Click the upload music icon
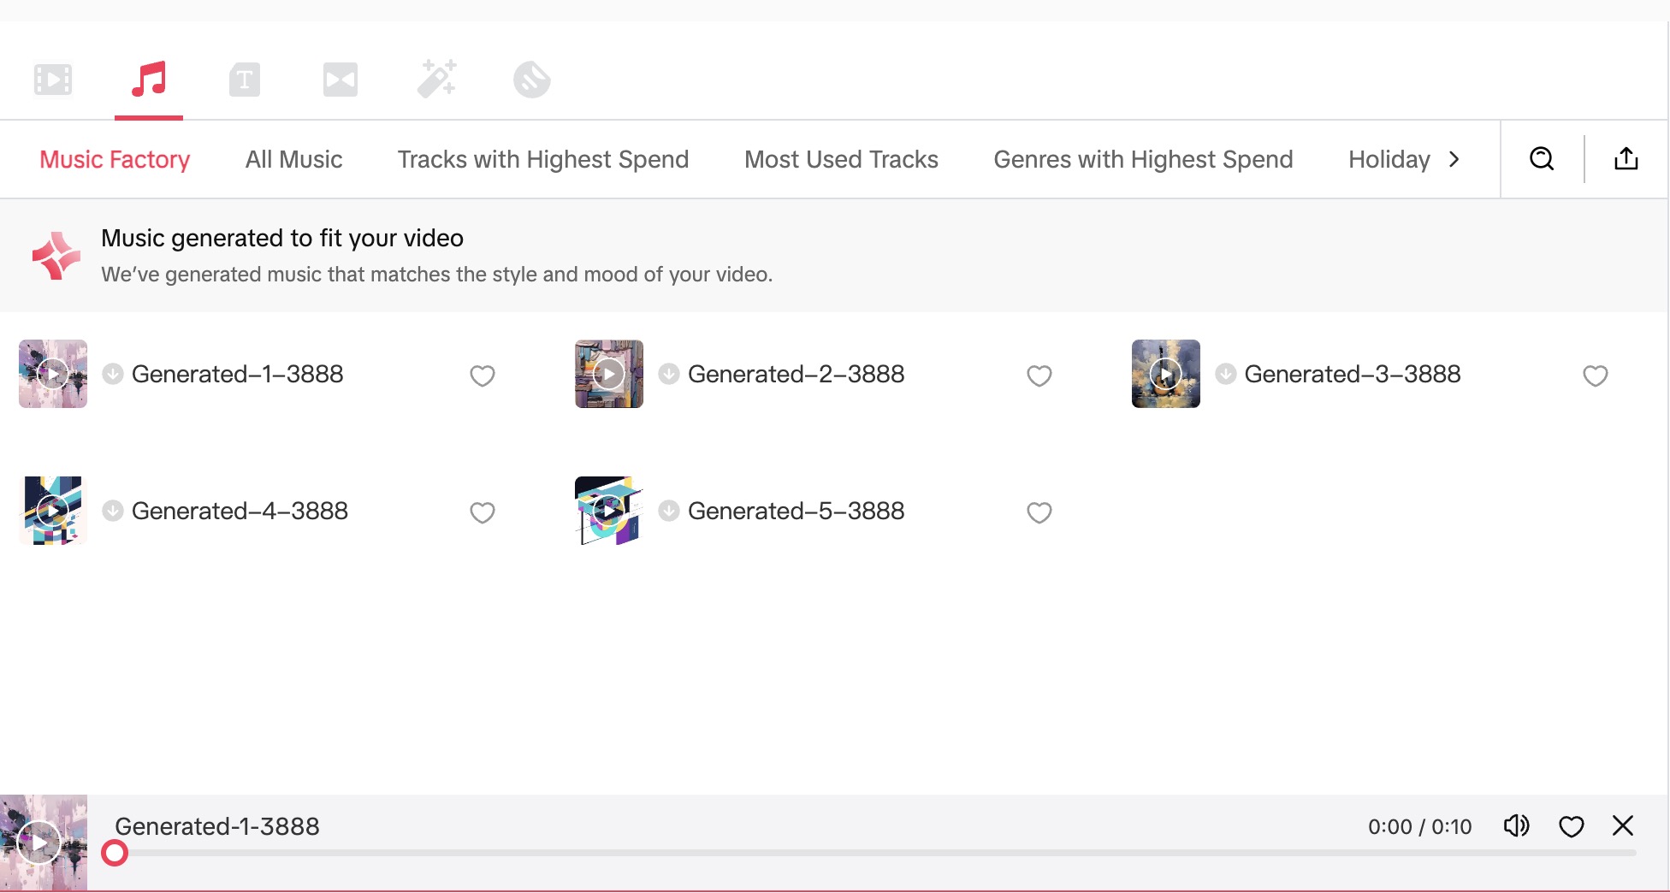 pyautogui.click(x=1626, y=159)
